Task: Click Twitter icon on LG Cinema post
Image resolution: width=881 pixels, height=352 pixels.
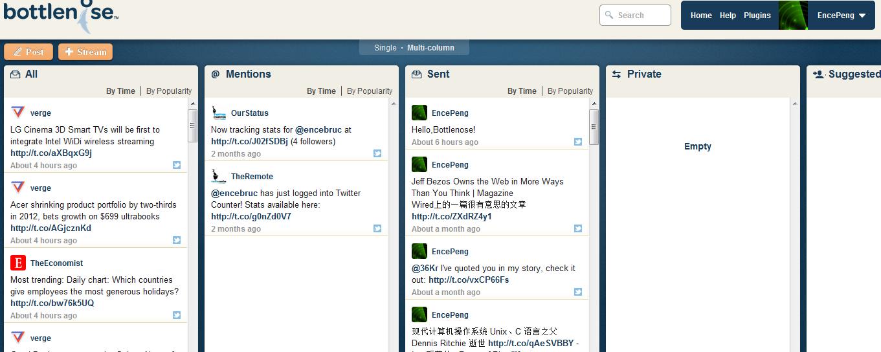Action: (x=177, y=165)
